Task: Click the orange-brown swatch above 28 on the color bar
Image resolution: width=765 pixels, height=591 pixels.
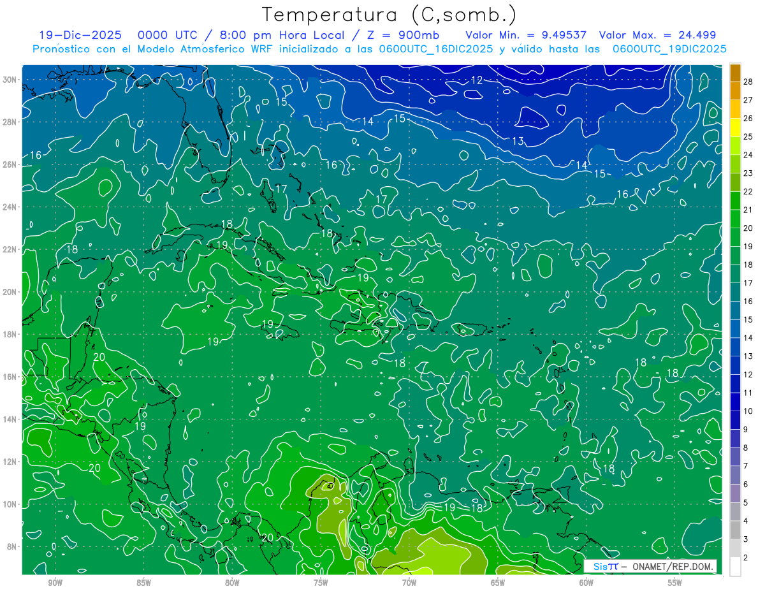Action: pyautogui.click(x=735, y=73)
